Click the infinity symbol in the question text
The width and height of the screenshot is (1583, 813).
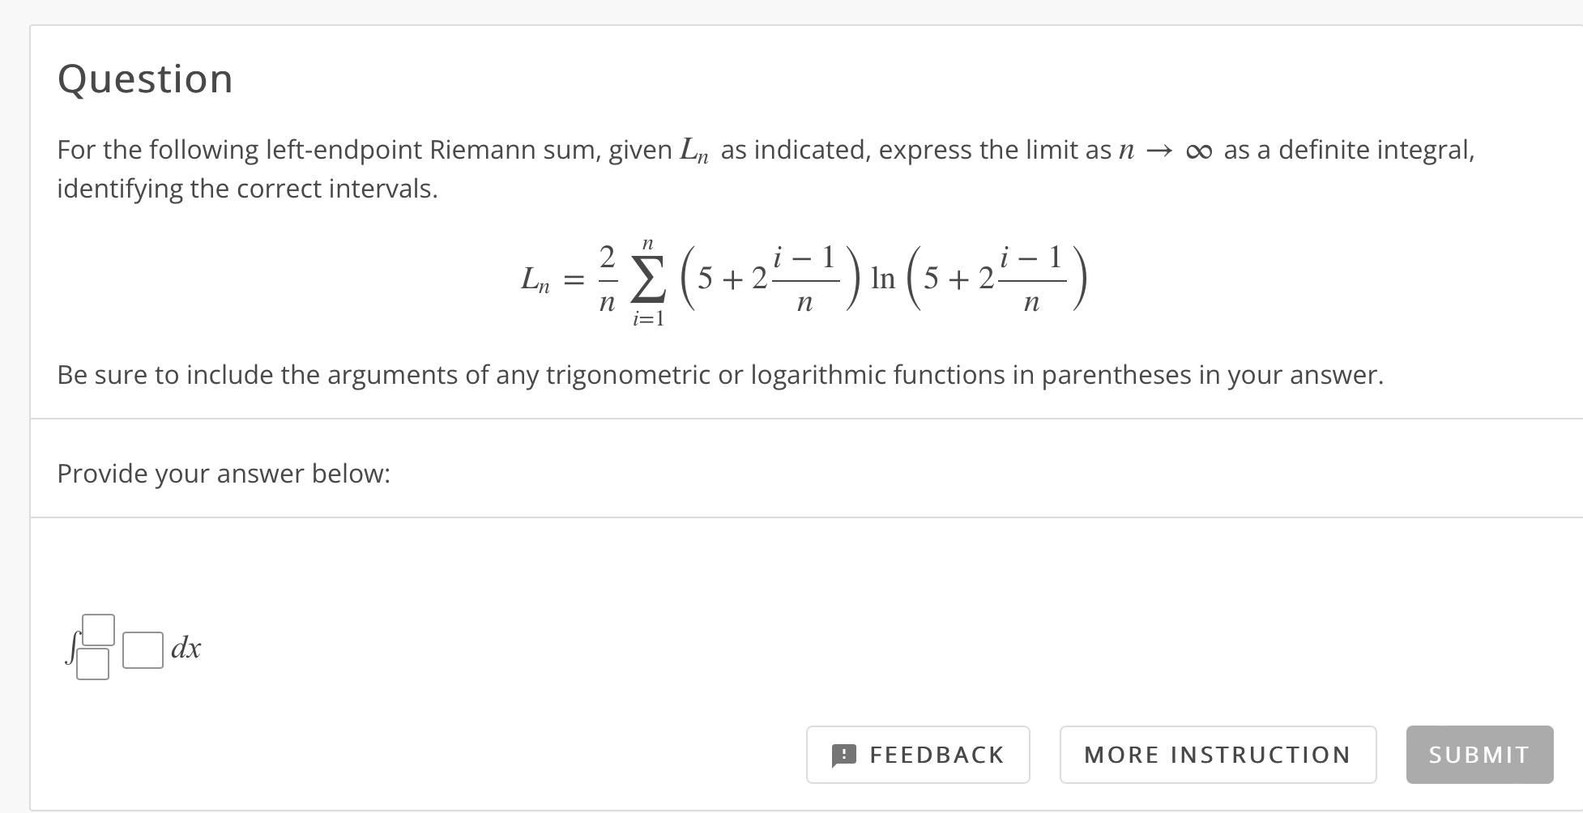(1197, 149)
